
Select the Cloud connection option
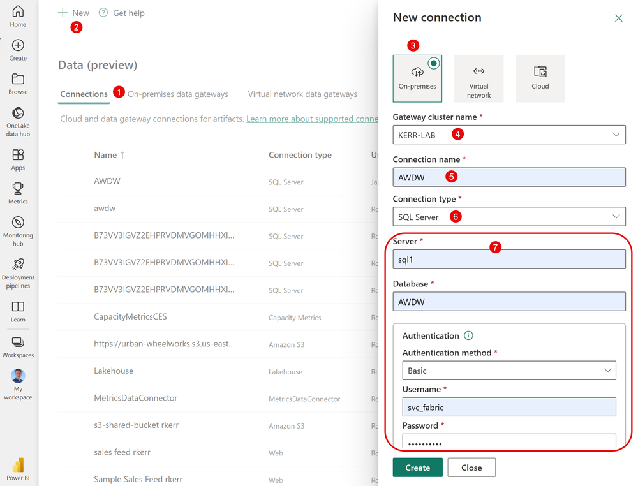[x=540, y=78]
